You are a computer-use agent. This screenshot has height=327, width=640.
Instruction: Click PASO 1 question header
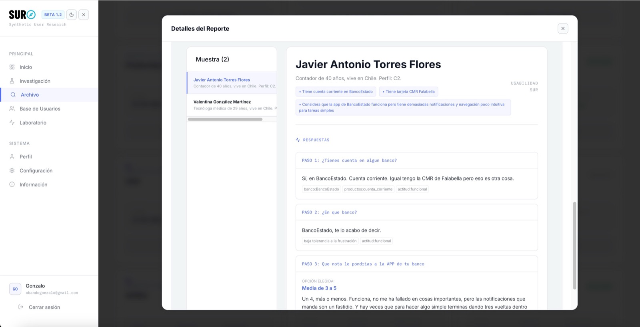[x=416, y=161]
